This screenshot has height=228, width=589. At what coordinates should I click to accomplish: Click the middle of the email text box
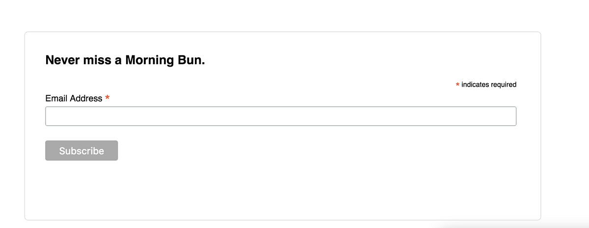[281, 116]
